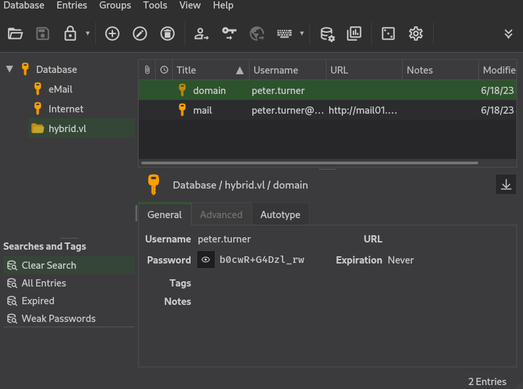This screenshot has height=389, width=523.
Task: Expand the toolbar overflow chevron
Action: coord(508,34)
